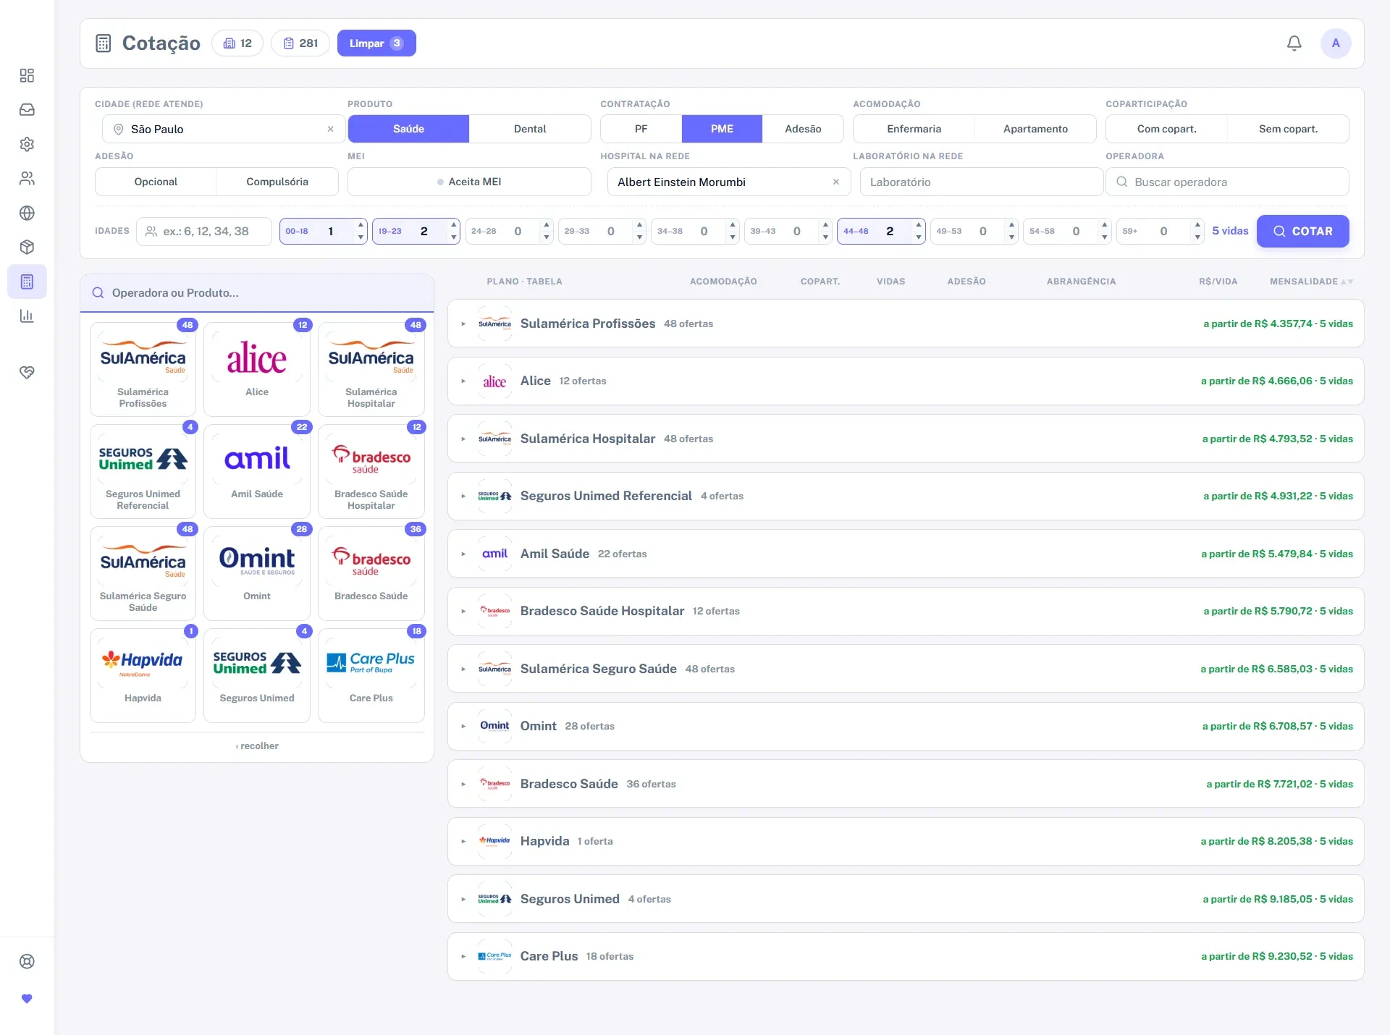The width and height of the screenshot is (1390, 1035).
Task: Select Compulsória adesão option
Action: coord(277,182)
